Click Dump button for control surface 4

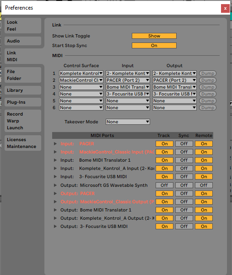[x=208, y=94]
